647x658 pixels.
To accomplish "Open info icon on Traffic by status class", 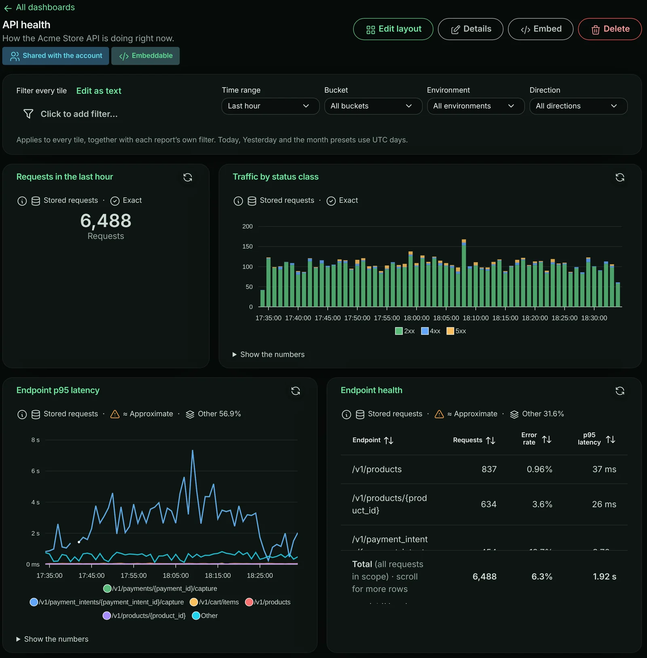I will [x=238, y=201].
